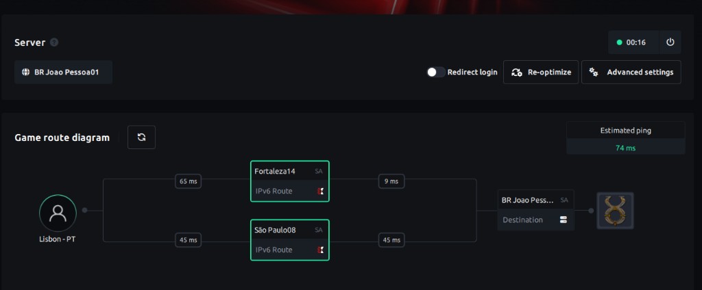Click the BR Joao Pess... destination node
Image resolution: width=702 pixels, height=290 pixels.
[535, 210]
